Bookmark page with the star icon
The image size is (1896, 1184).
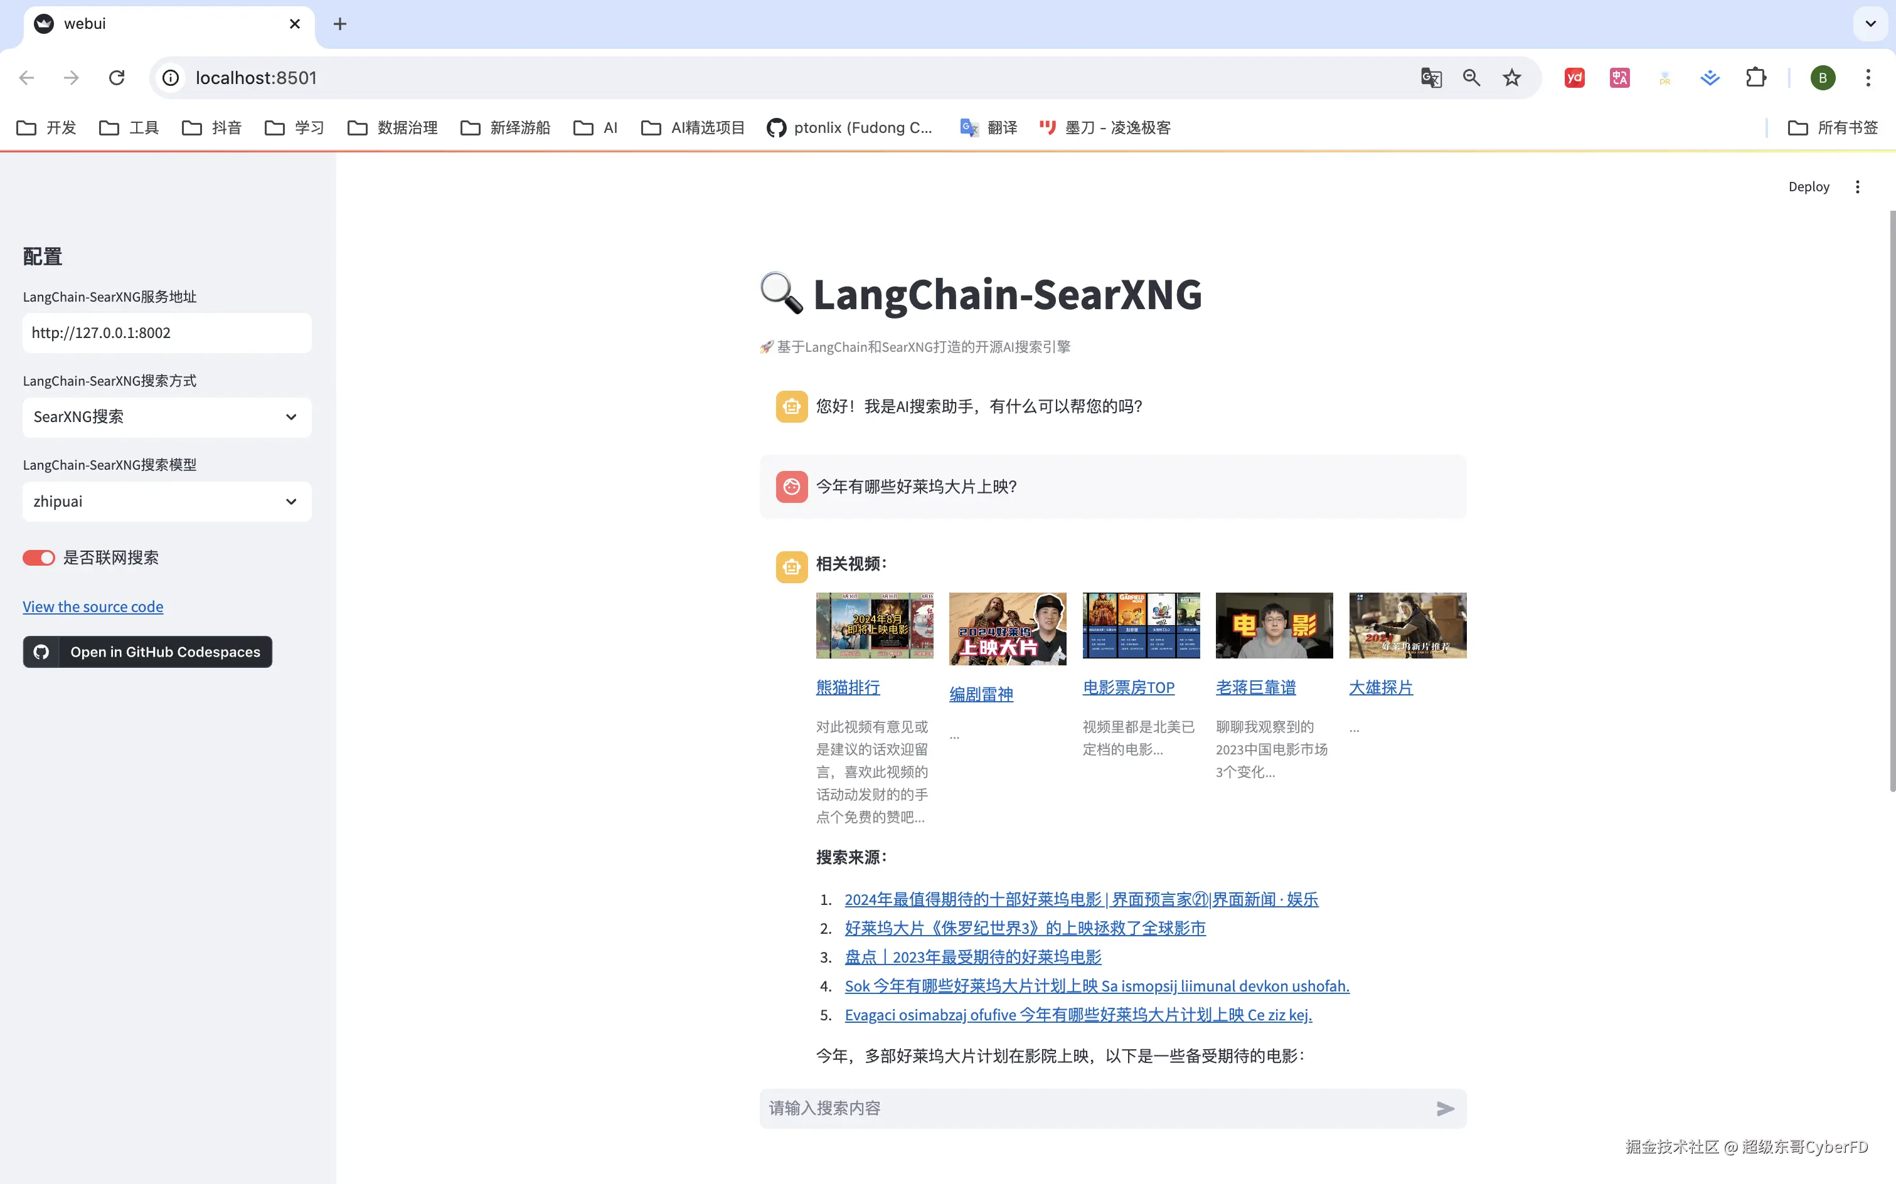1511,78
